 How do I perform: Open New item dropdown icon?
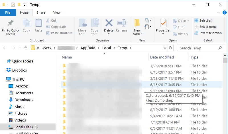[x=148, y=20]
